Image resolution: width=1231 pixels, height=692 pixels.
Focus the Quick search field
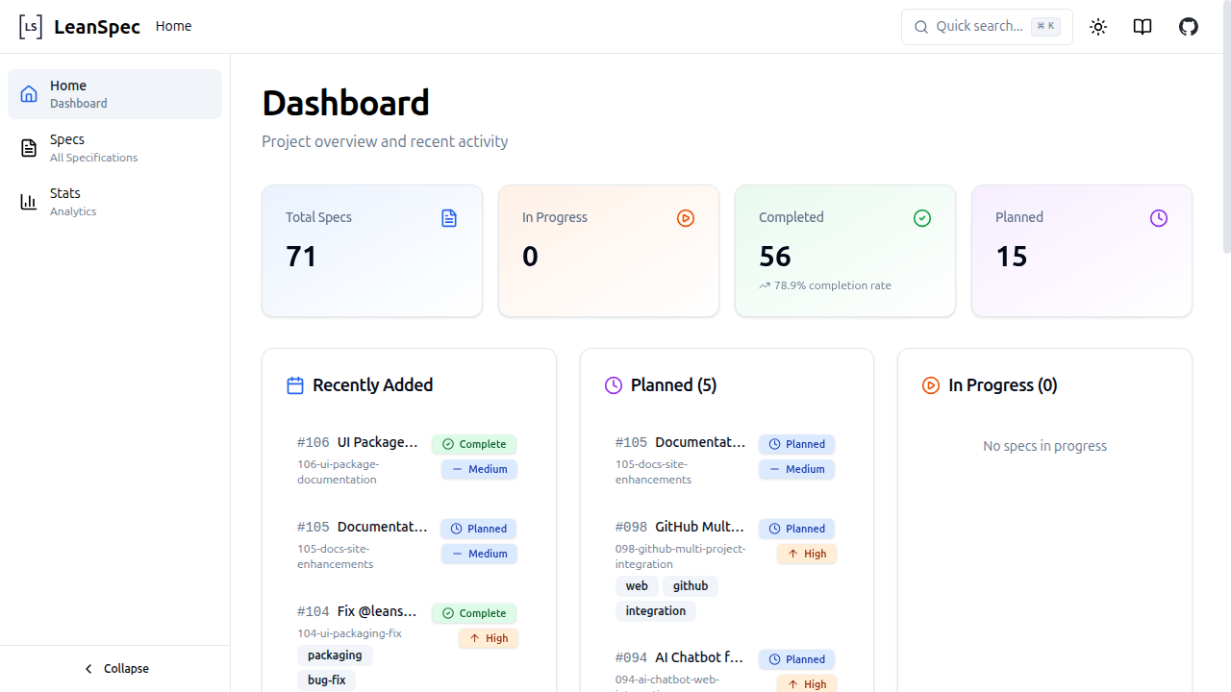click(987, 26)
